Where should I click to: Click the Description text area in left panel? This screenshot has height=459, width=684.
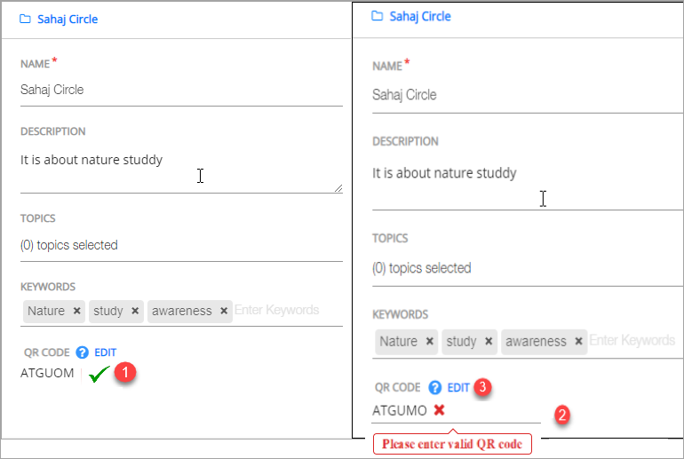tap(181, 169)
